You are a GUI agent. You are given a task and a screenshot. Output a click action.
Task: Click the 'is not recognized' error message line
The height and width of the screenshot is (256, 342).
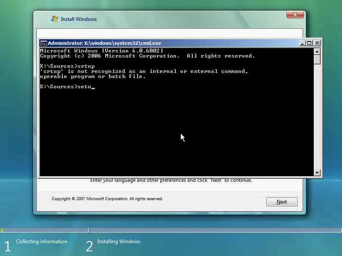tap(144, 71)
